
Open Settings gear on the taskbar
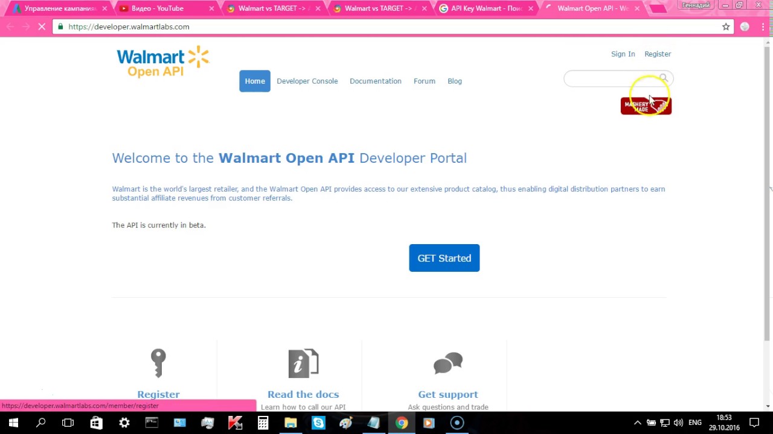(124, 423)
